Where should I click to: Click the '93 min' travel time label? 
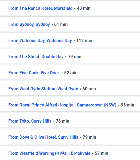(x=127, y=105)
